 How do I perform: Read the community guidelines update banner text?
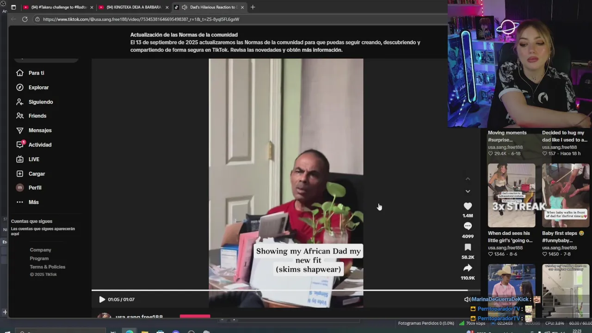(x=275, y=42)
